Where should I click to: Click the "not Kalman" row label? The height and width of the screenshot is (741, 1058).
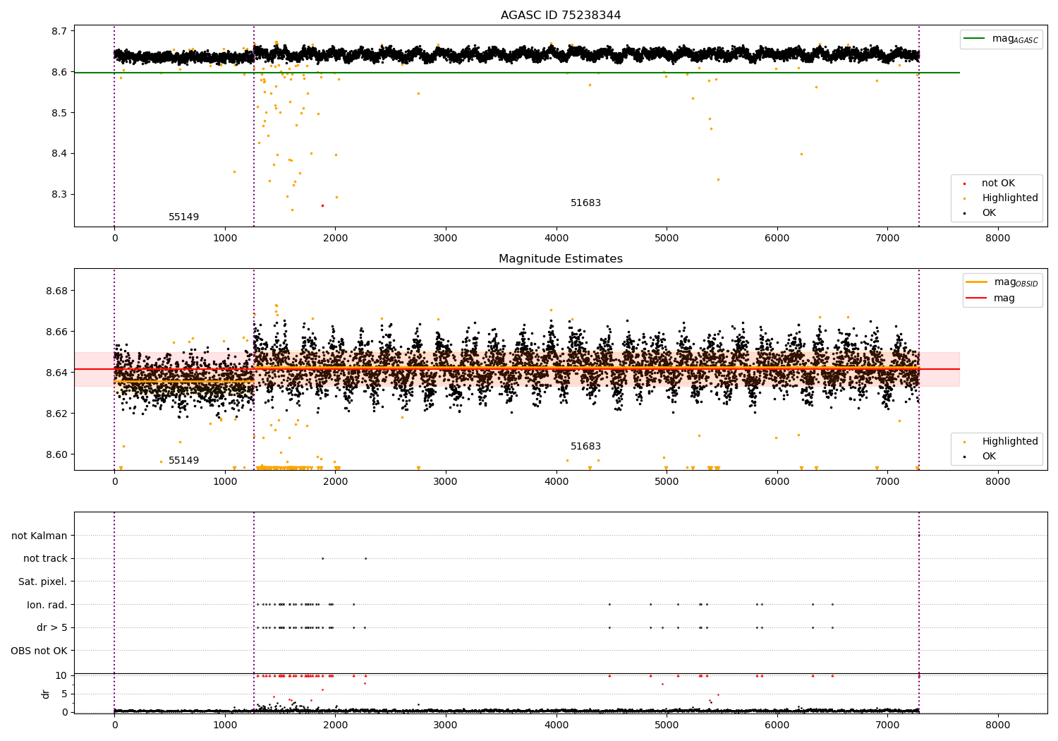[39, 536]
